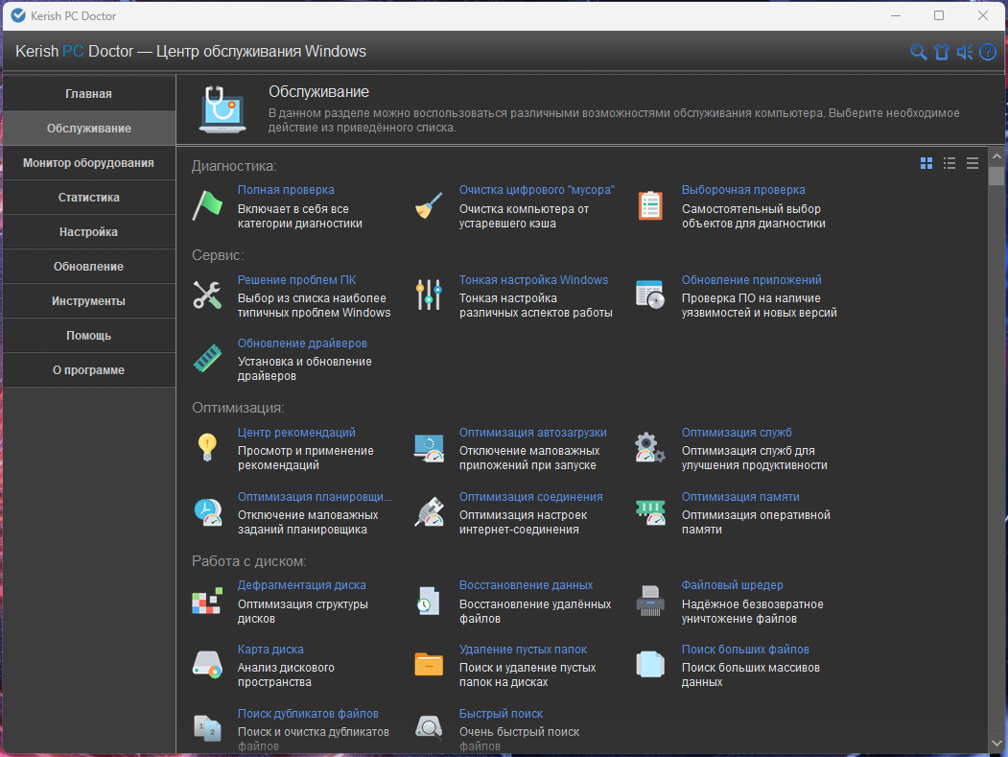Viewport: 1008px width, 757px height.
Task: Open Выборочная проверка link
Action: (x=743, y=190)
